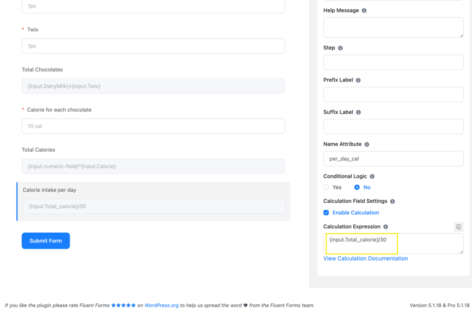Viewport: 472px width, 312px height.
Task: Click the version text Version 5.1.18 & Pro 5.1.18
Action: 439,305
